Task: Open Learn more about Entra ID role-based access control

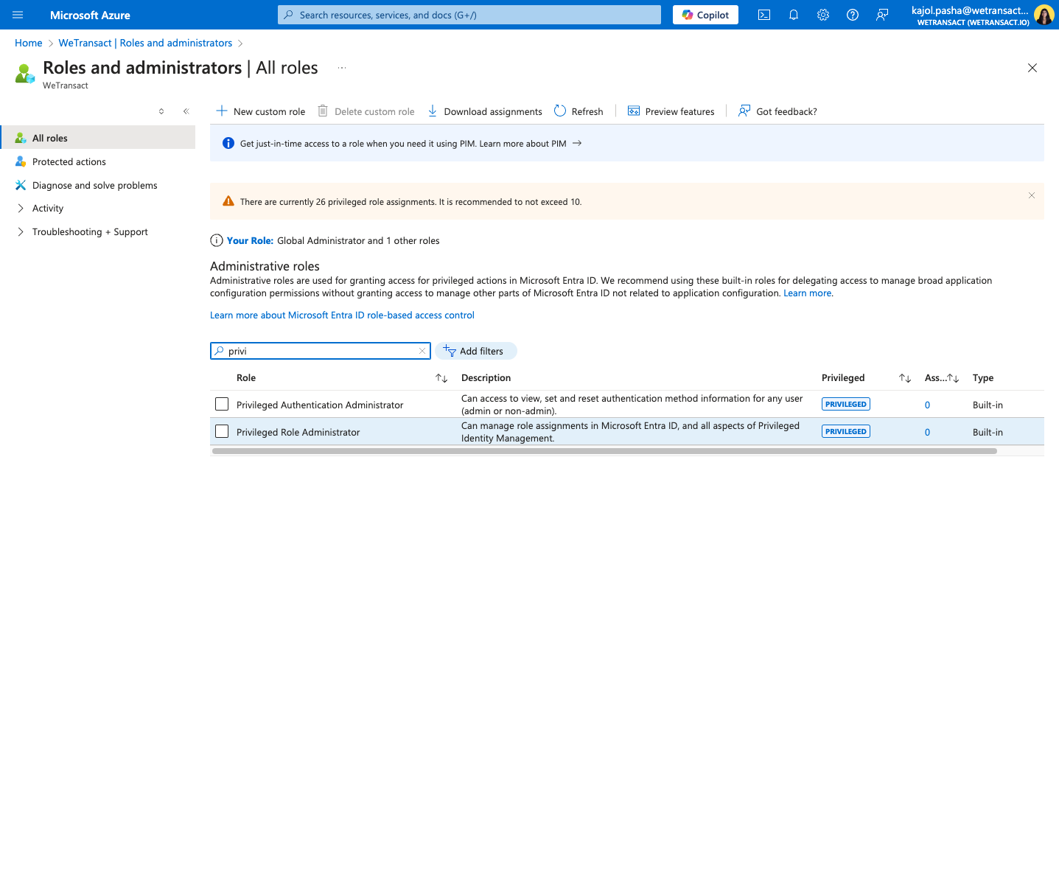Action: pos(342,315)
